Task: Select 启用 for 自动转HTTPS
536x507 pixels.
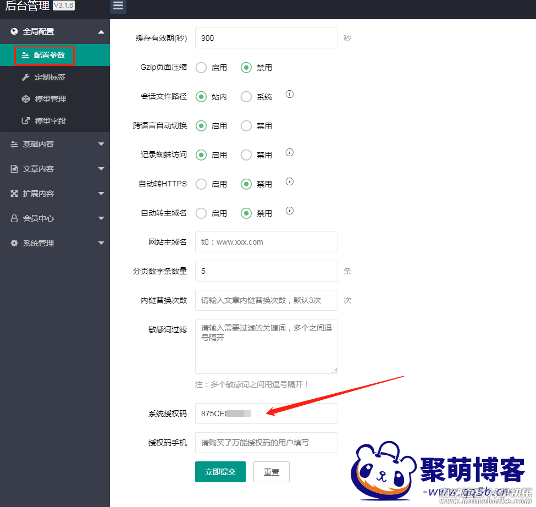Action: (201, 184)
